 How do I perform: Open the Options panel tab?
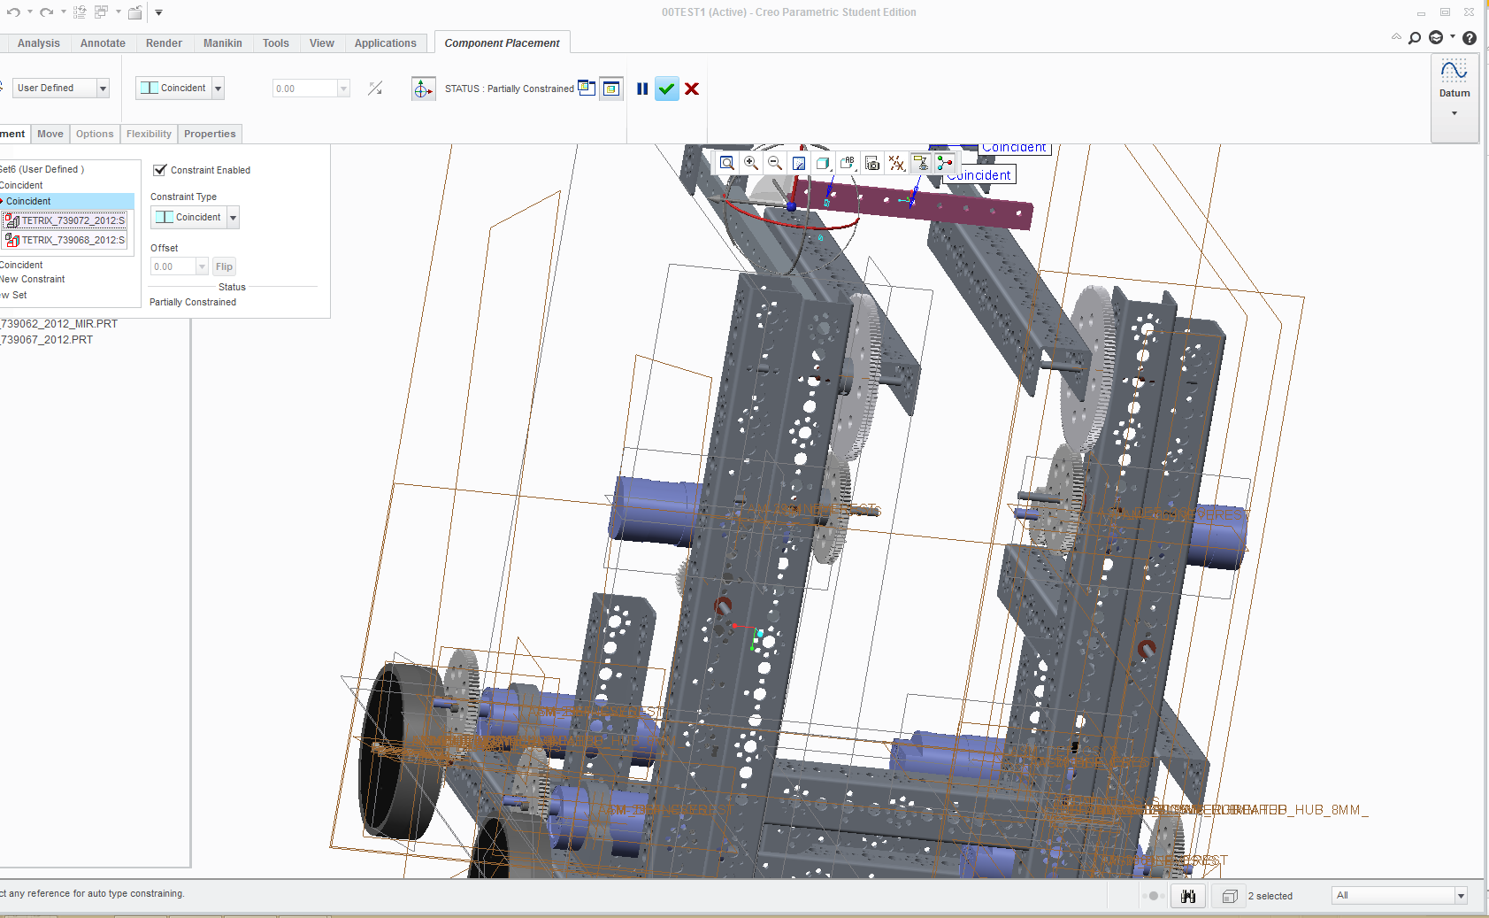tap(95, 134)
